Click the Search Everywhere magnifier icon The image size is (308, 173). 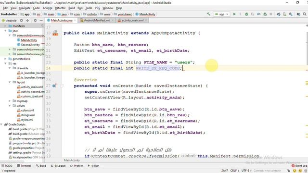click(x=305, y=14)
